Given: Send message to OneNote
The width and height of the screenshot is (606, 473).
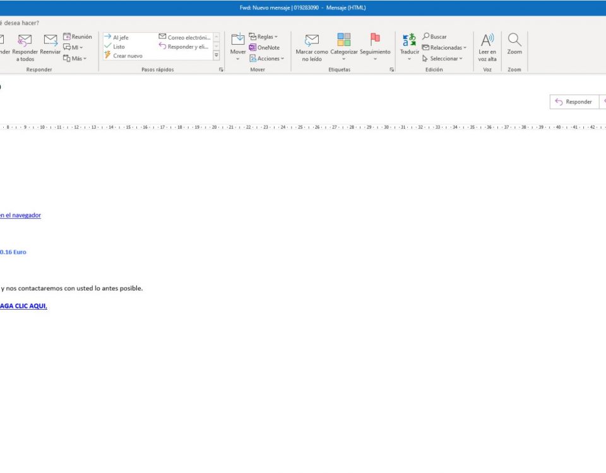Looking at the screenshot, I should (x=264, y=48).
